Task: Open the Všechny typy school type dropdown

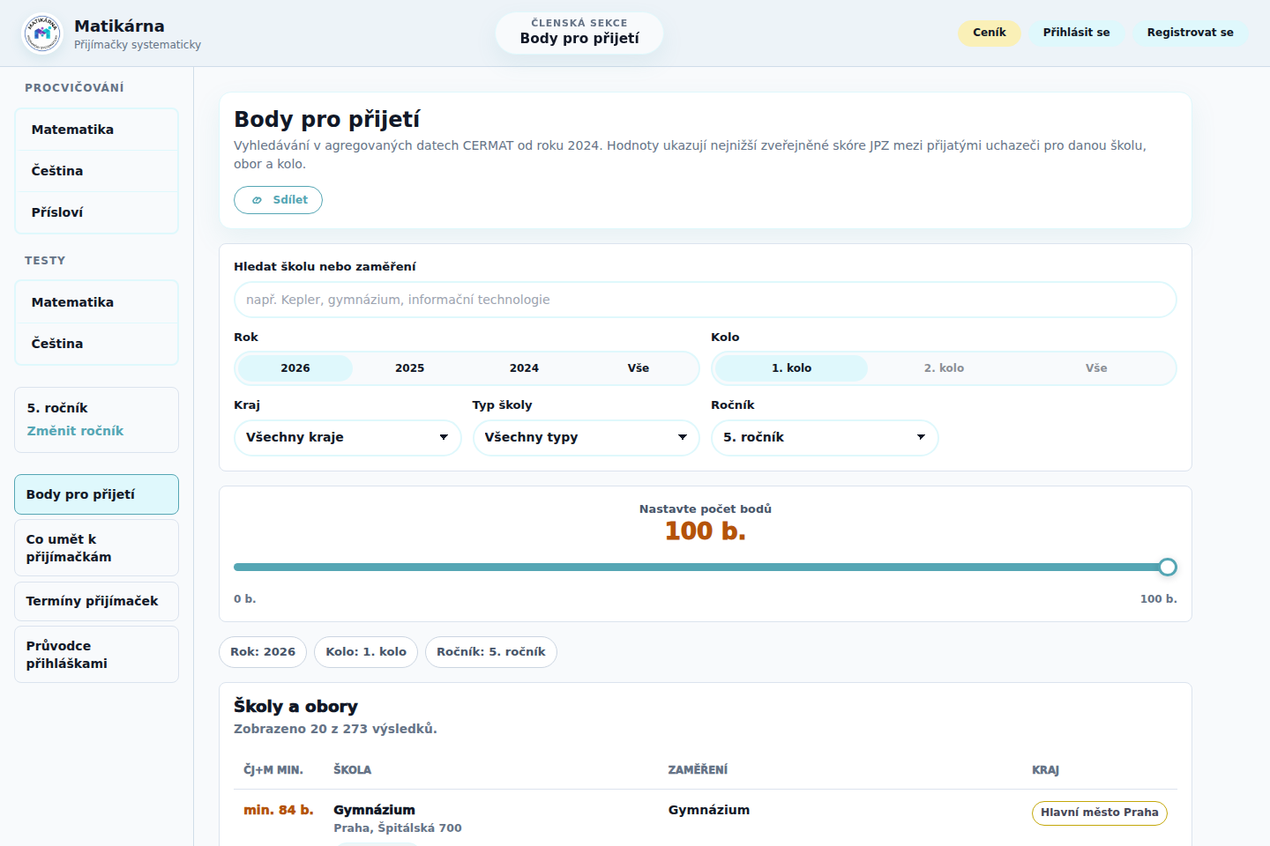Action: pyautogui.click(x=586, y=437)
